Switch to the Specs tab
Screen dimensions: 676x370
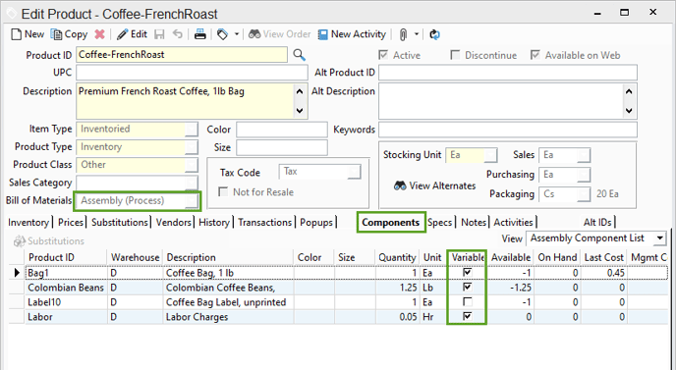440,222
